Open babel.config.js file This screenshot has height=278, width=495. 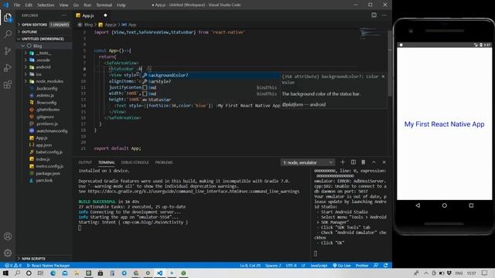pos(49,152)
